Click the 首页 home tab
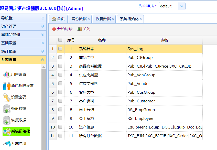This screenshot has height=150, width=217. 58,19
